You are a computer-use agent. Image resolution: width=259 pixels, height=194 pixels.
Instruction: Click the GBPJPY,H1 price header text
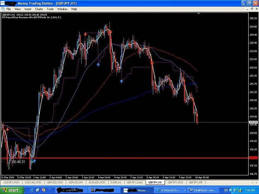[24, 14]
